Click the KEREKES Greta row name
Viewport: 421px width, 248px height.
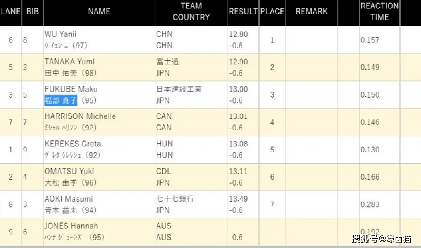click(73, 144)
